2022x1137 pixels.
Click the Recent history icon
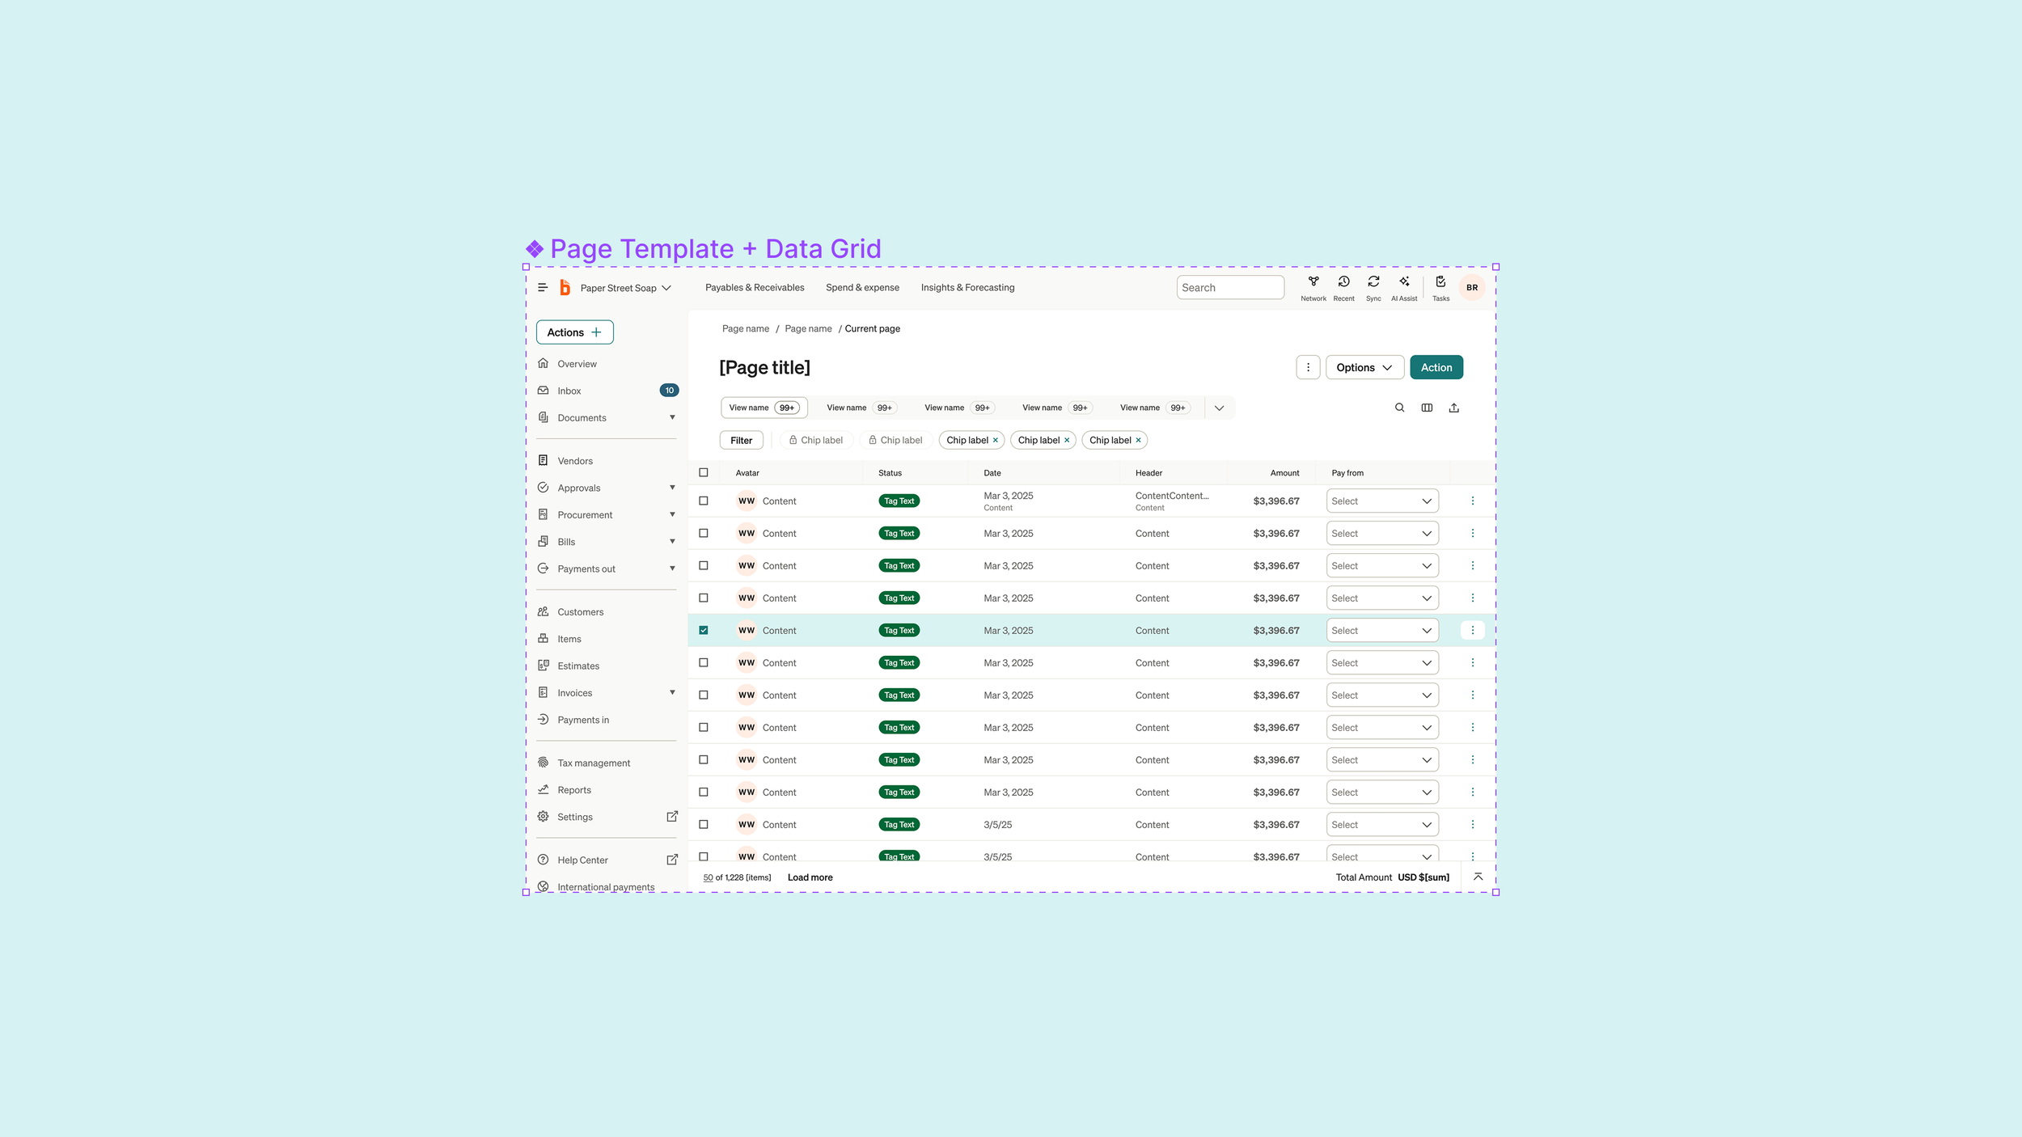point(1343,282)
